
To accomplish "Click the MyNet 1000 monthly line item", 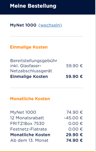I will (x=23, y=112).
